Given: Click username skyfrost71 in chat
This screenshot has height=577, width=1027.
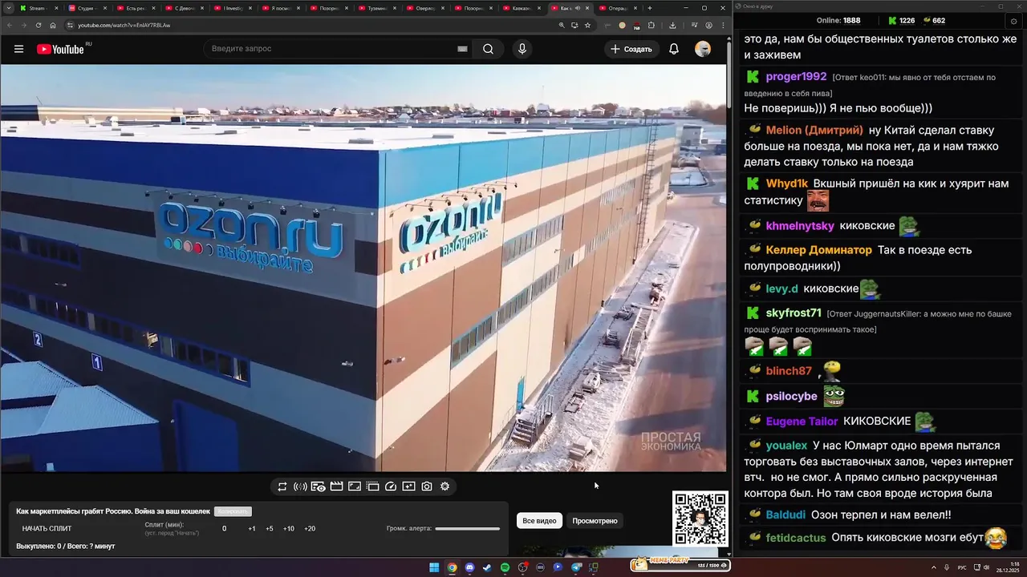Looking at the screenshot, I should tap(794, 313).
